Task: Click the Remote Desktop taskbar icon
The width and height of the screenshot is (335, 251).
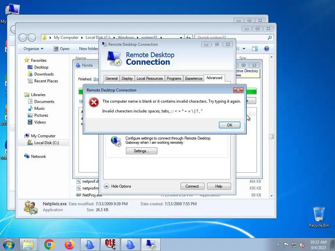Action: point(151,244)
